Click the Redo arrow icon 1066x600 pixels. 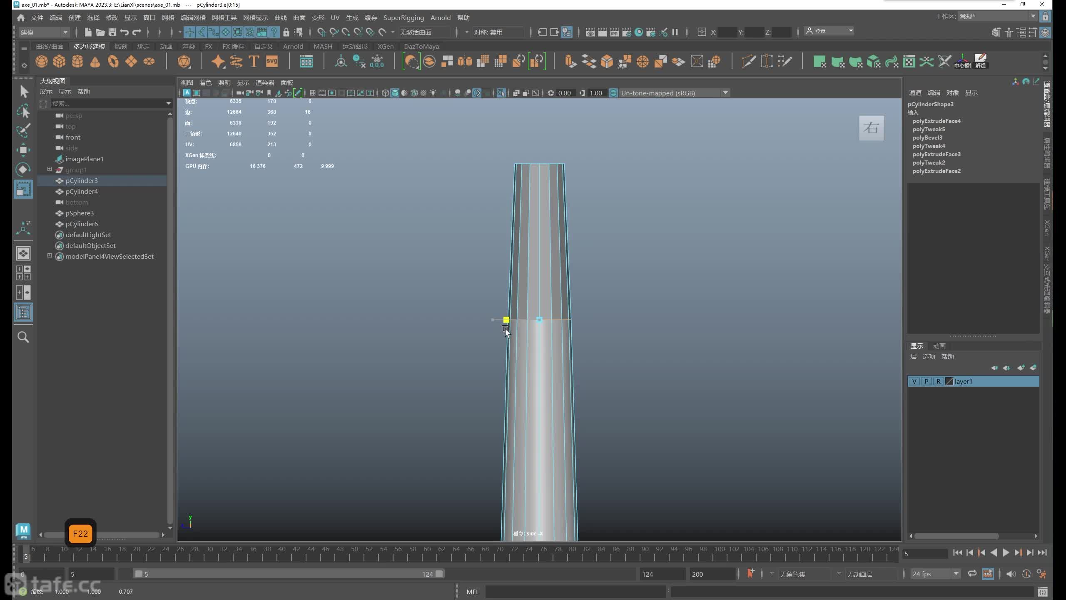coord(137,32)
